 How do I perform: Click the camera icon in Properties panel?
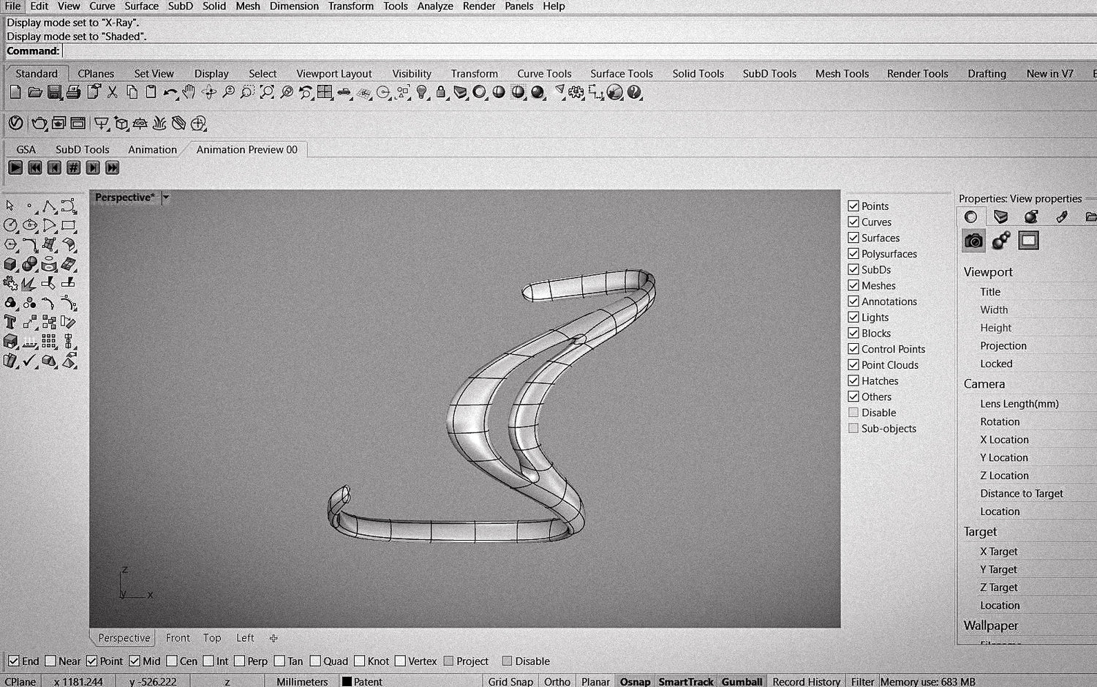[x=973, y=241]
